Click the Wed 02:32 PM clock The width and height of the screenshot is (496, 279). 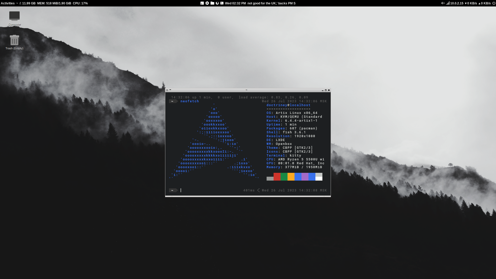click(x=235, y=3)
